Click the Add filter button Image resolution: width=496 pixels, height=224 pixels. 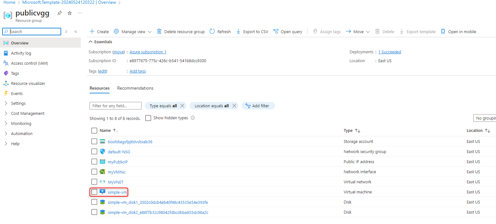[x=258, y=106]
